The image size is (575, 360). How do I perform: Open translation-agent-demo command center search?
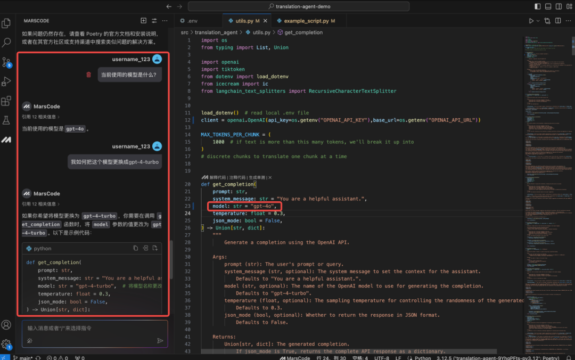[299, 6]
